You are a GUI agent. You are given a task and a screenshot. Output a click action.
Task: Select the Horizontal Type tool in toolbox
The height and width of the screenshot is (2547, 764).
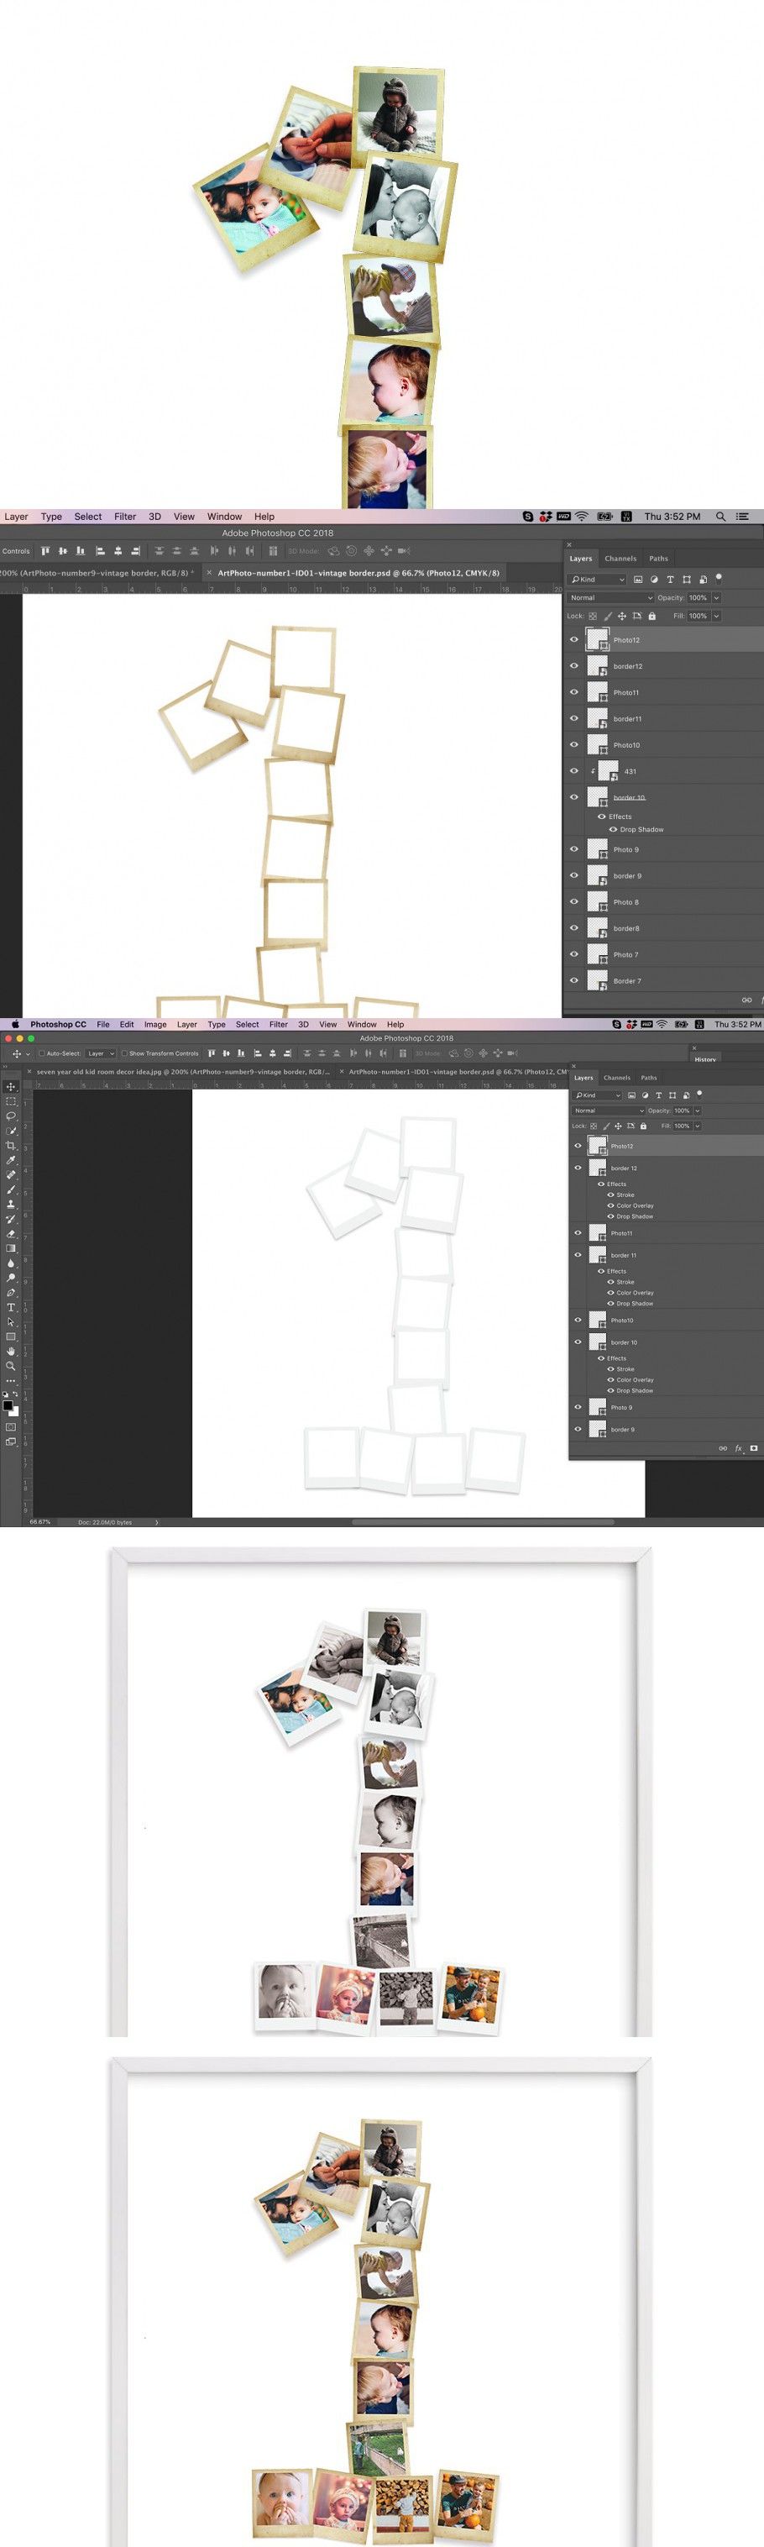(x=11, y=1307)
